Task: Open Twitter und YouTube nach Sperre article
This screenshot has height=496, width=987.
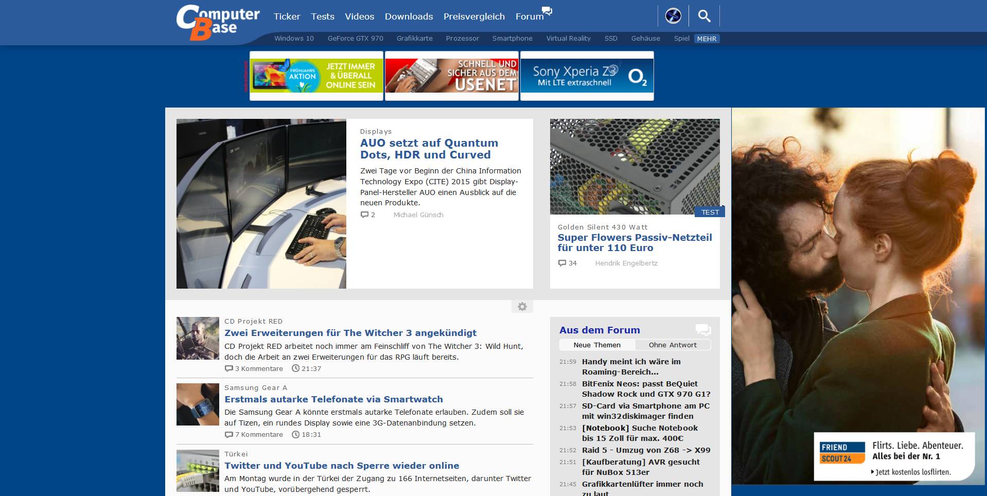Action: tap(342, 466)
